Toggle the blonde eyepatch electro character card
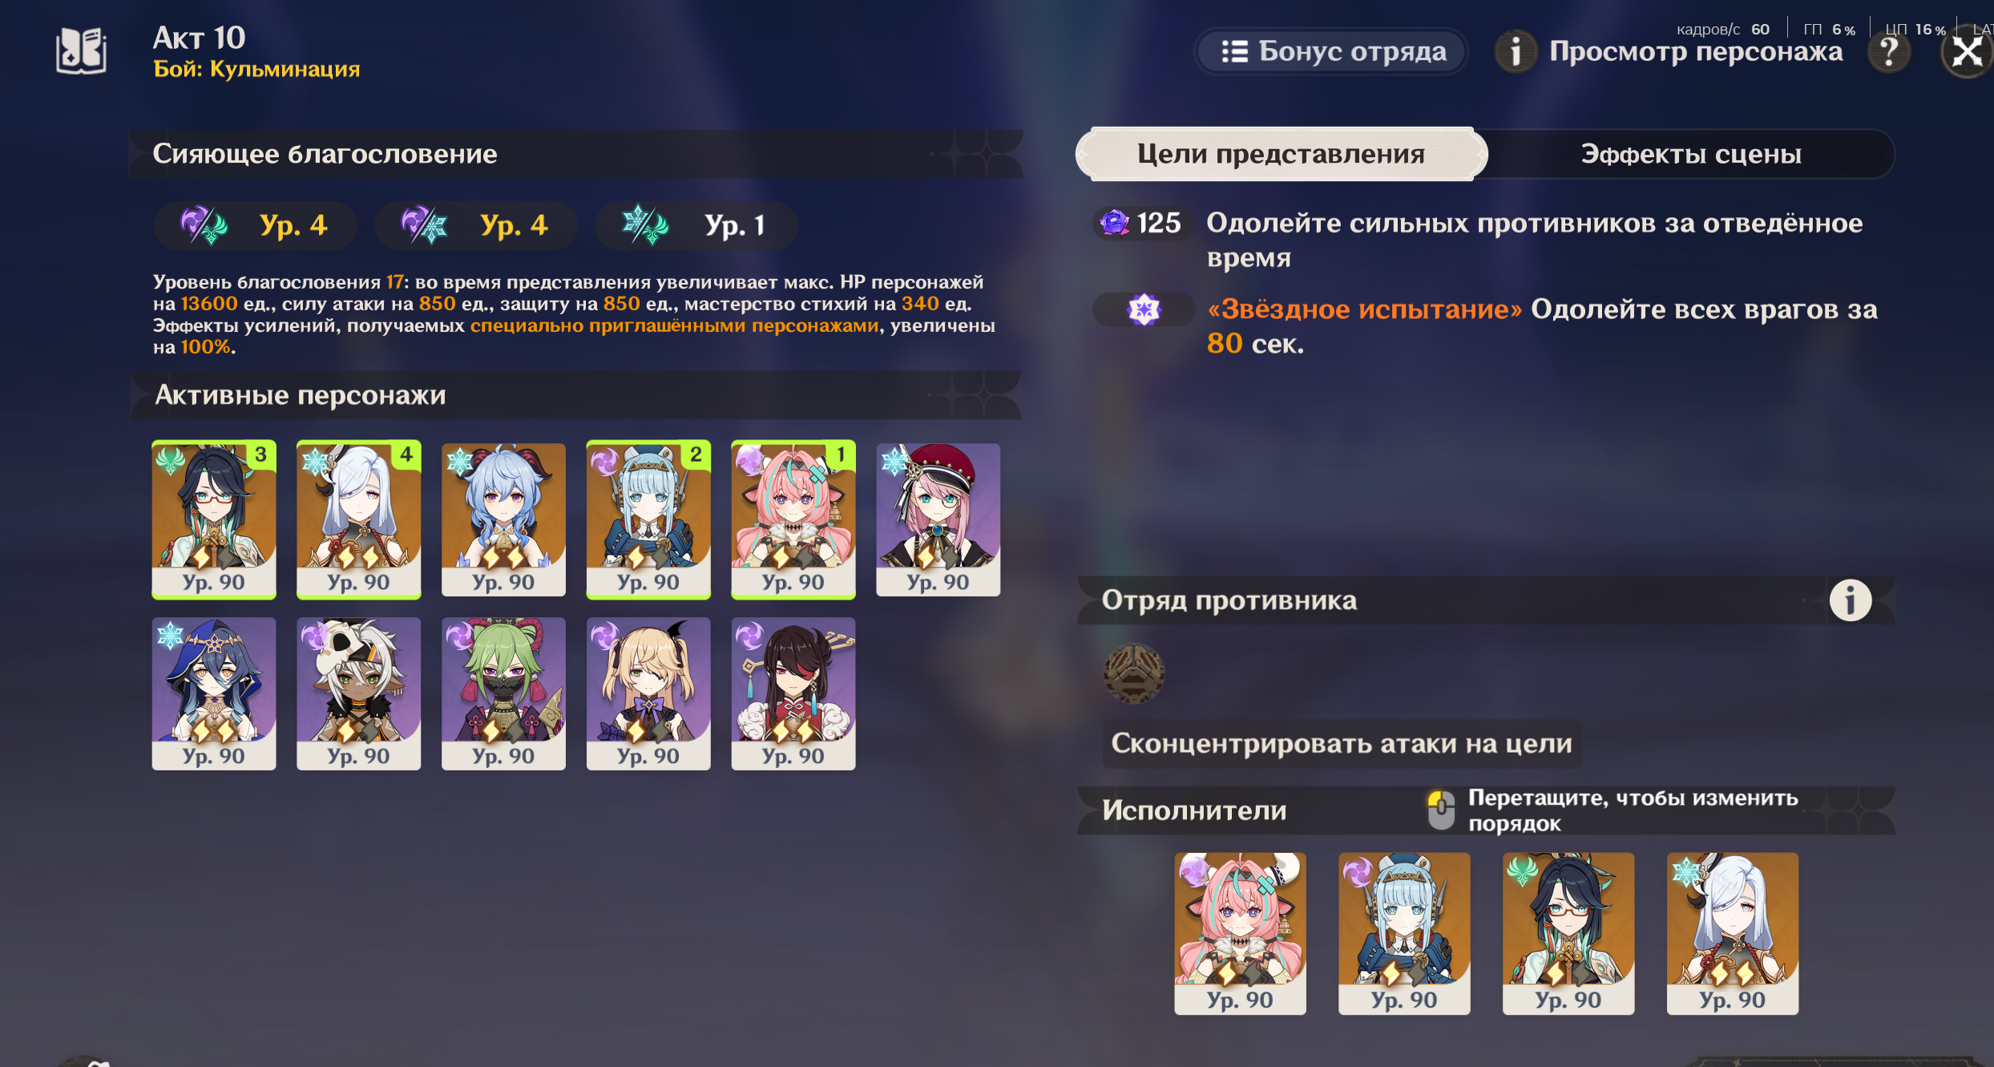 (x=648, y=693)
